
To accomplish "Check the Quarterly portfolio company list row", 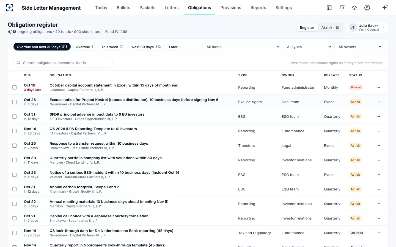I will click(x=15, y=160).
